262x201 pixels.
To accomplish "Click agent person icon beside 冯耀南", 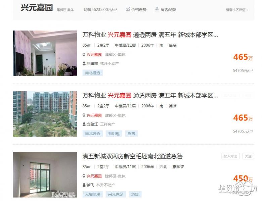I will coord(84,63).
